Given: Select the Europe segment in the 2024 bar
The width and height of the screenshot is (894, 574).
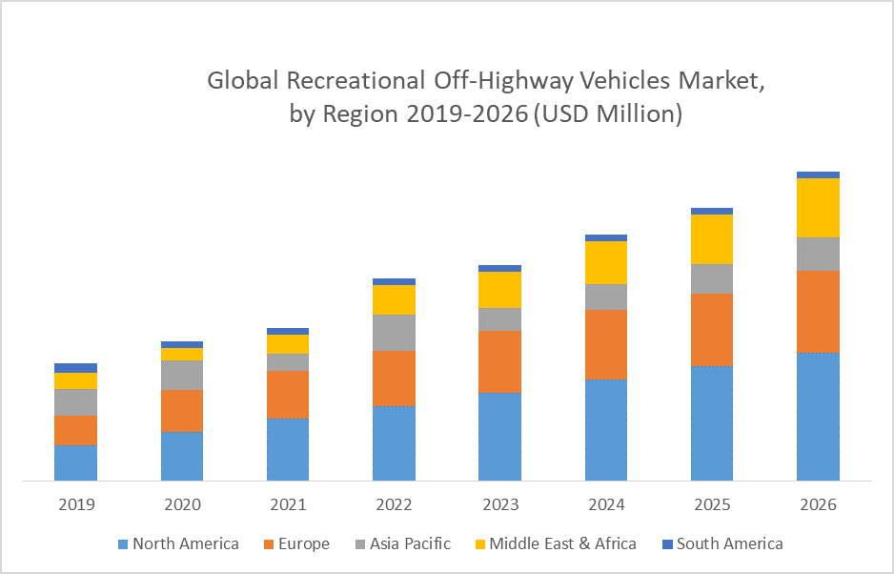Looking at the screenshot, I should pyautogui.click(x=606, y=344).
